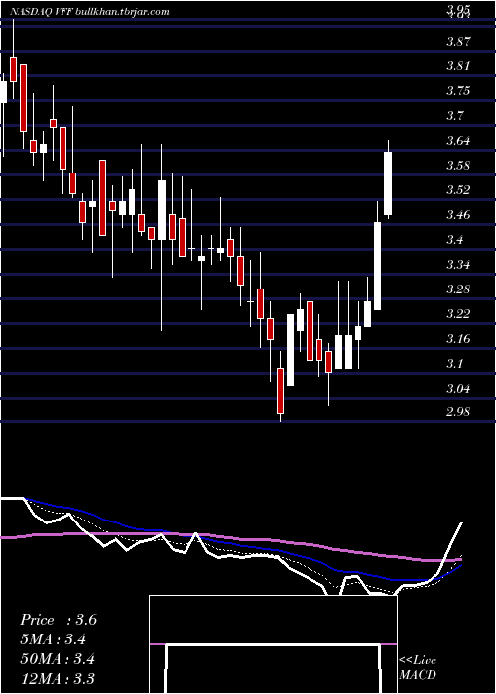
Task: Click the Price : 3.6 readout
Action: [x=59, y=620]
